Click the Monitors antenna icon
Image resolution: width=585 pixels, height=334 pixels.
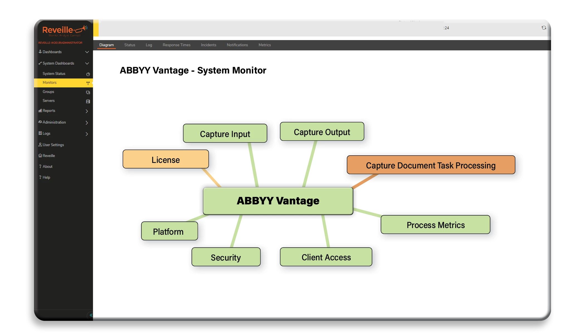(88, 83)
